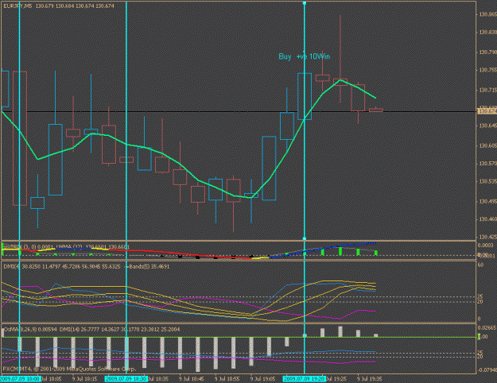This screenshot has width=497, height=383.
Task: Click the tallest positive OsMA histogram bar
Action: click(x=340, y=331)
